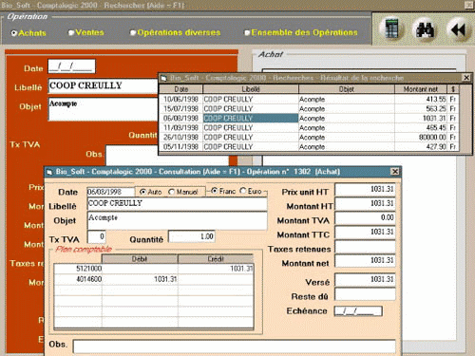Screen dimensions: 475x356
Task: Click the rewind back arrows icon
Action: click(458, 29)
